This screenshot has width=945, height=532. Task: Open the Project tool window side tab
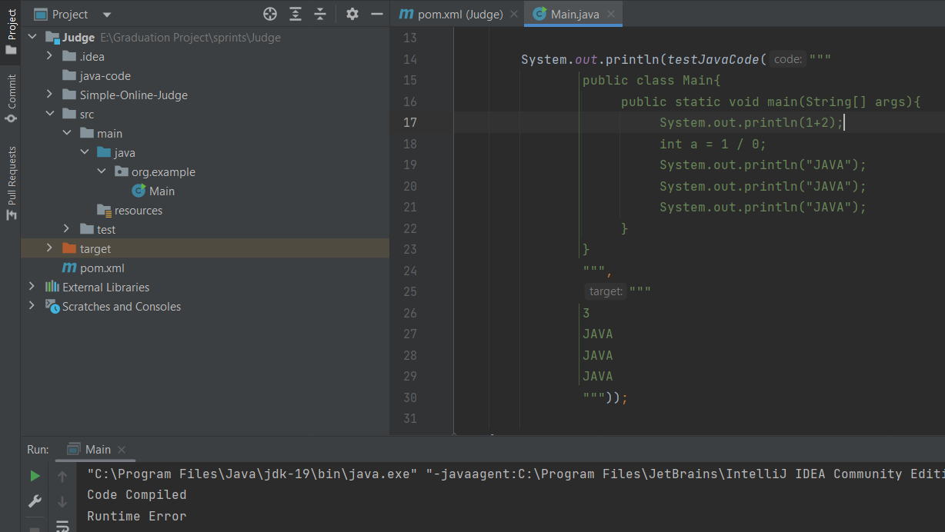11,31
